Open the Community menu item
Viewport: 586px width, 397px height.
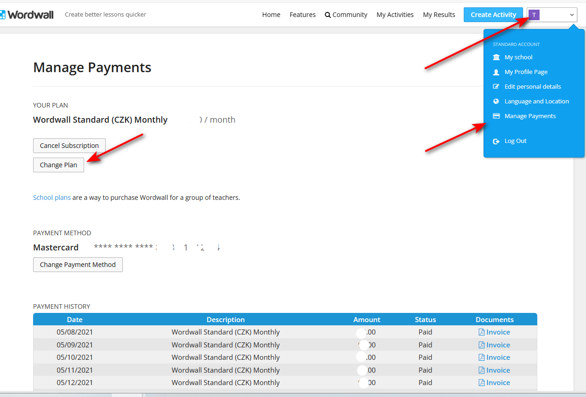tap(346, 15)
